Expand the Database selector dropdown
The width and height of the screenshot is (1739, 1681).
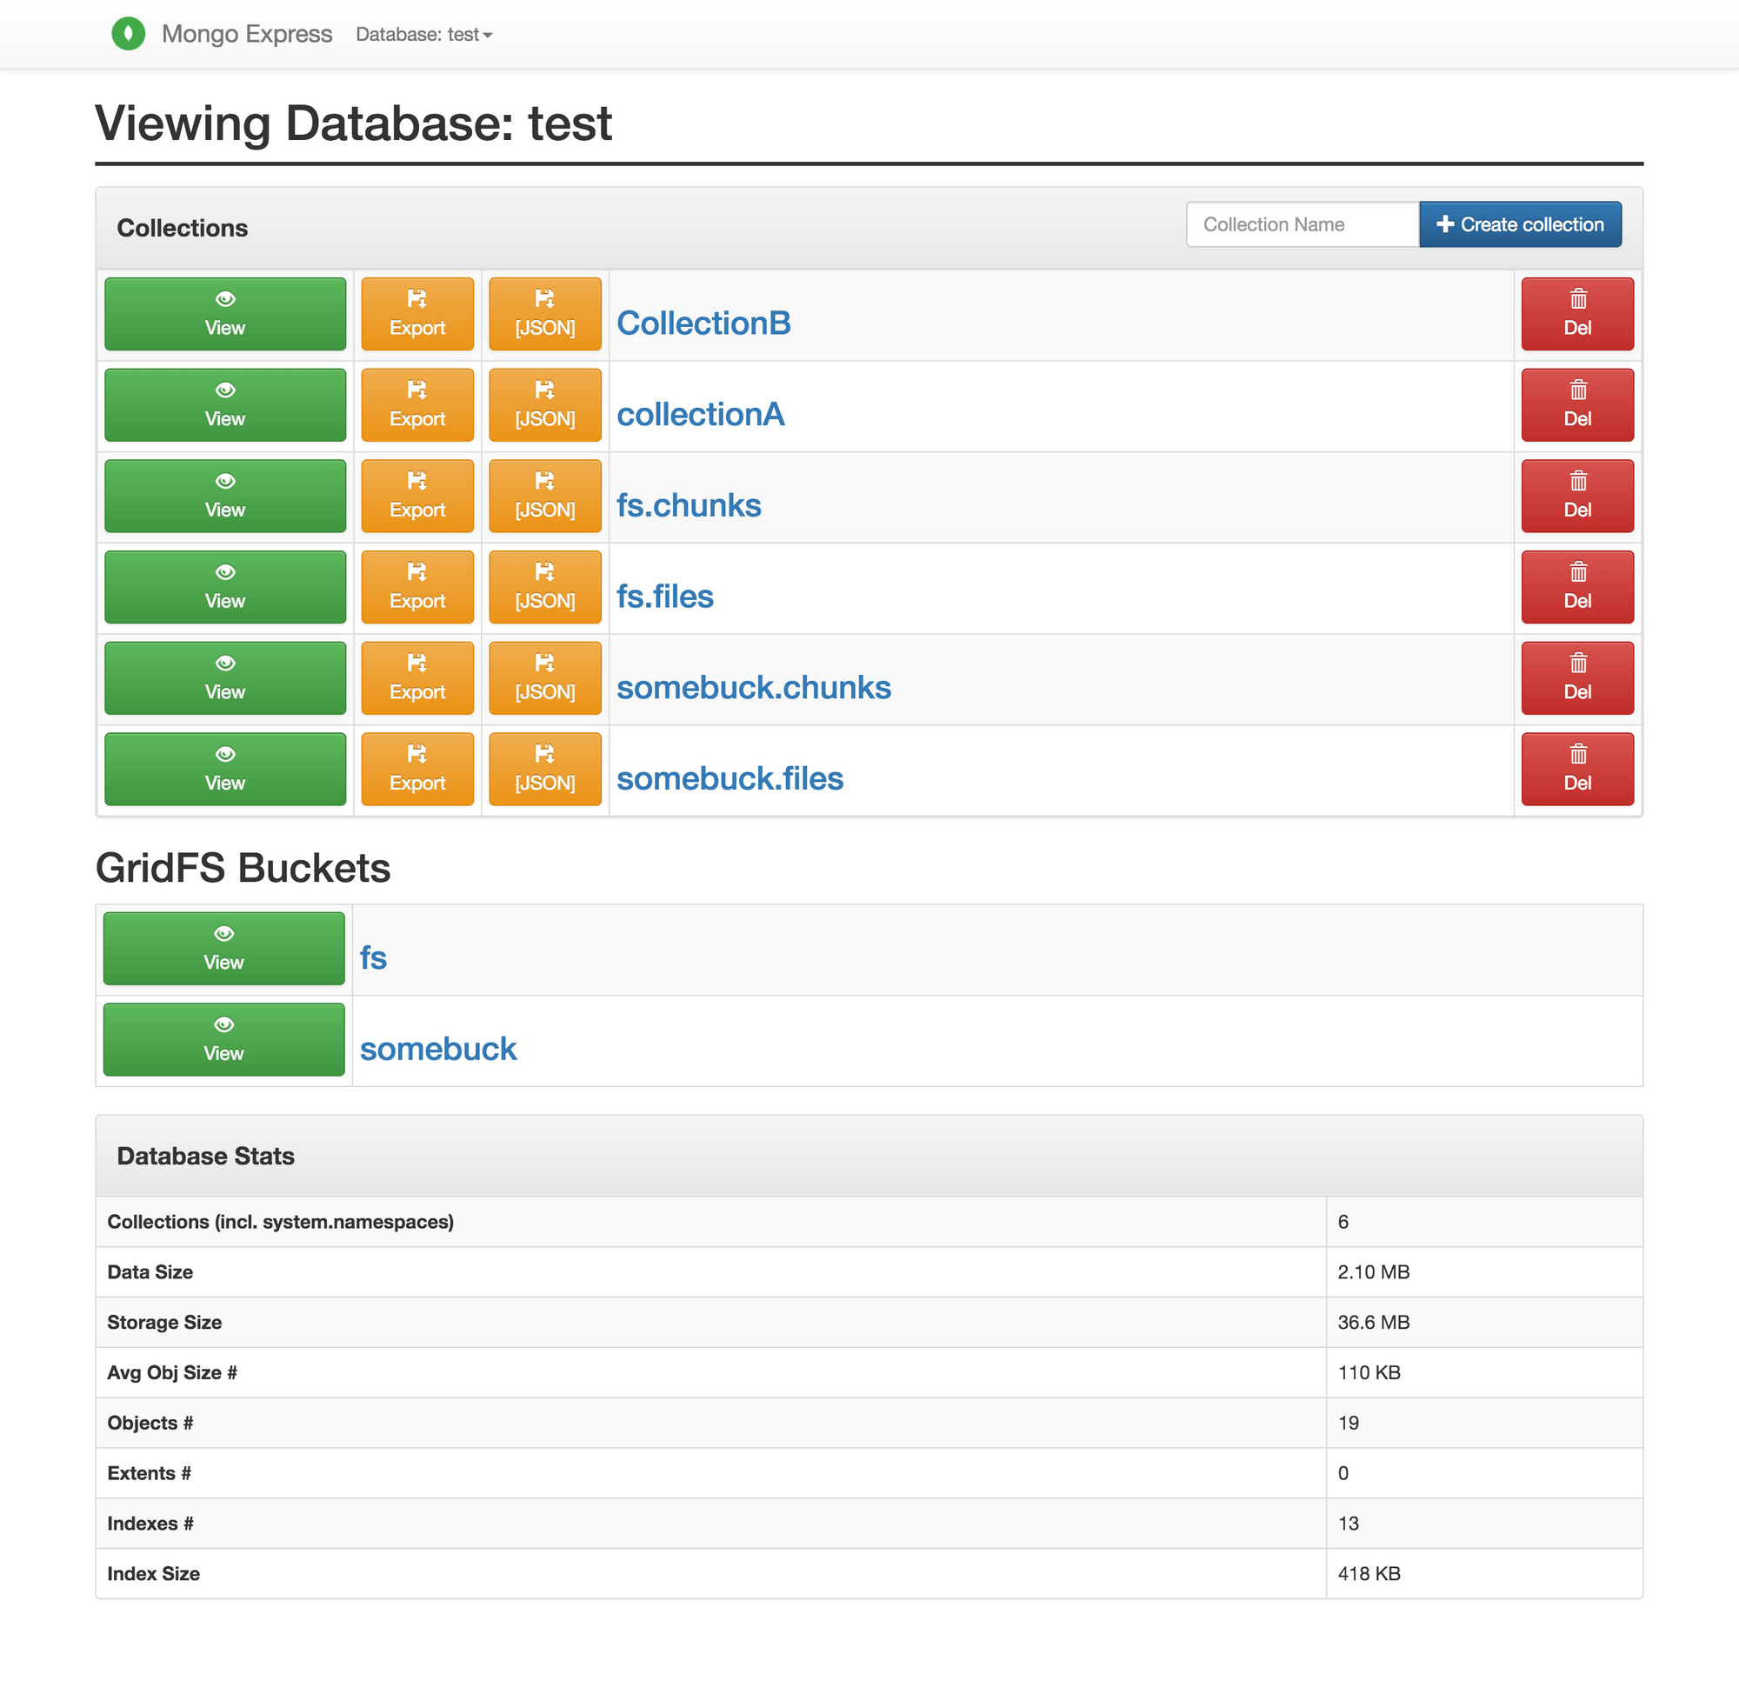click(425, 33)
